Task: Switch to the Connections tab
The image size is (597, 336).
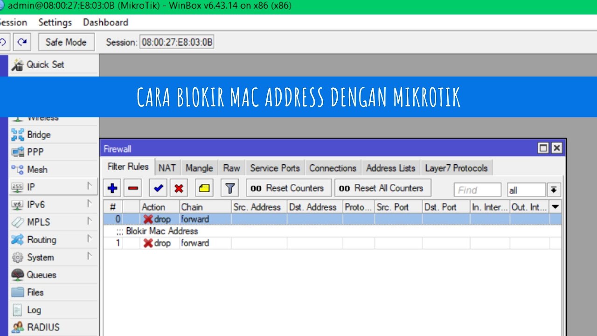Action: pos(333,168)
